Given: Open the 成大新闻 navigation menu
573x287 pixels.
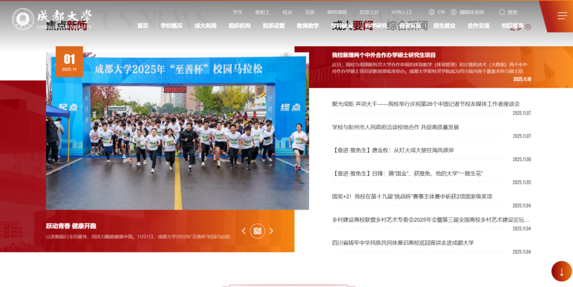Looking at the screenshot, I should tap(205, 25).
